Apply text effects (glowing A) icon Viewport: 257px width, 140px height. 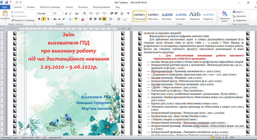click(70, 19)
